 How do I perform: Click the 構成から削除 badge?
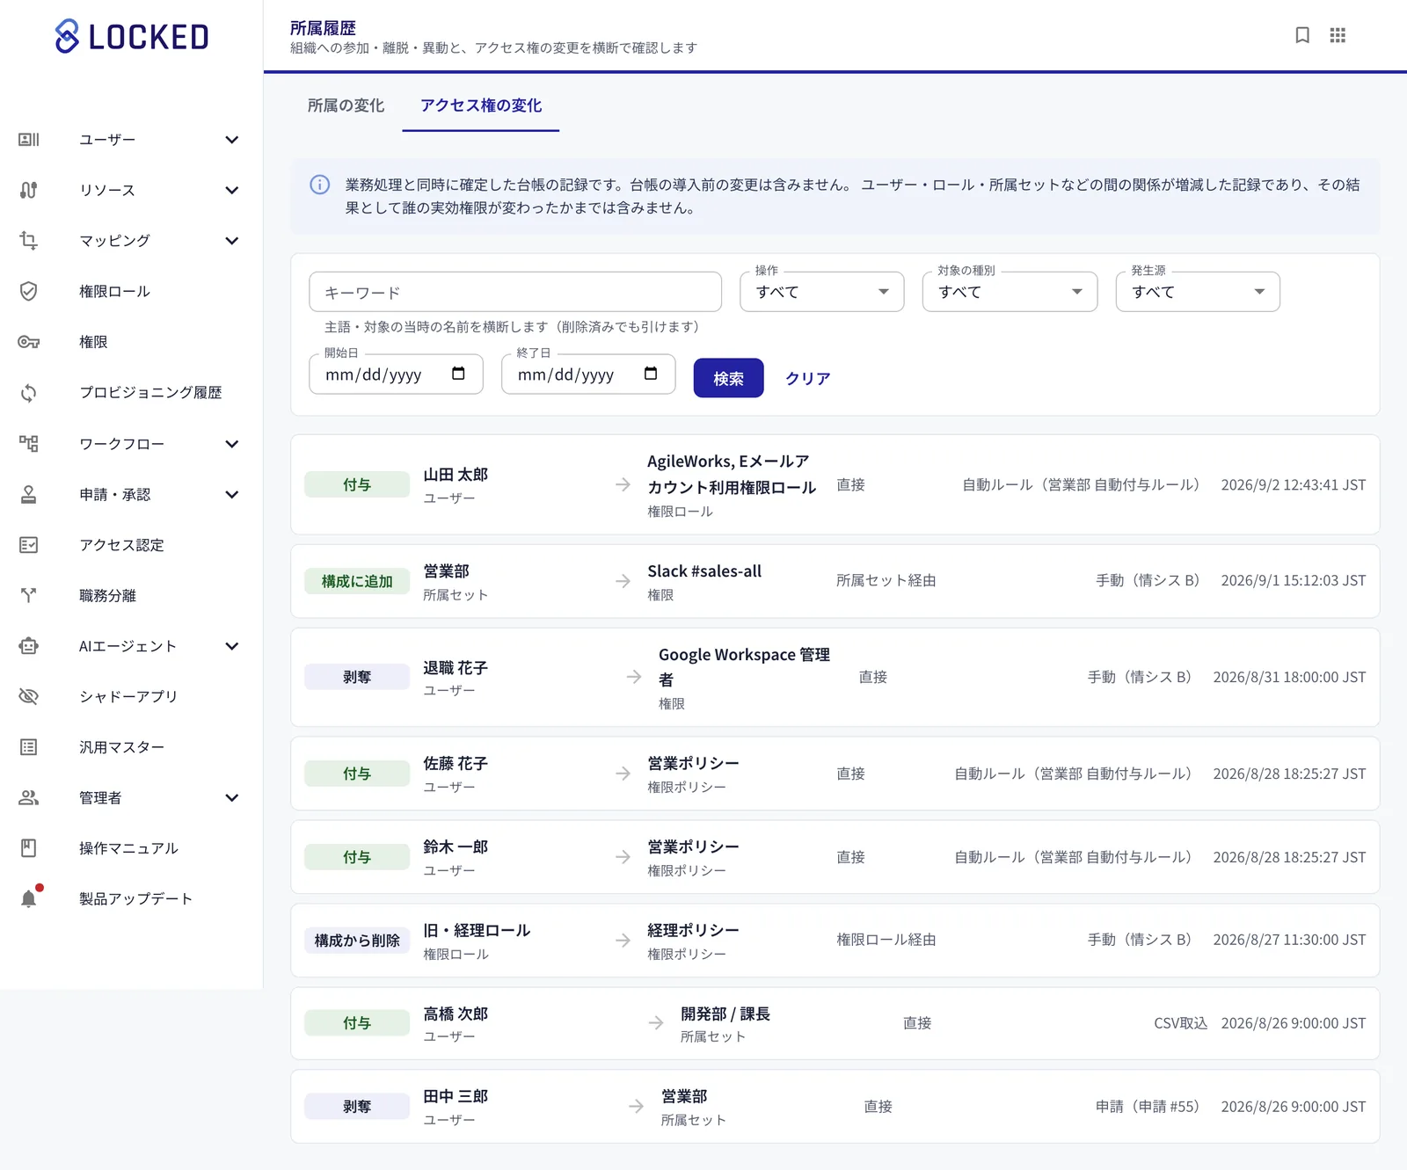pos(357,941)
